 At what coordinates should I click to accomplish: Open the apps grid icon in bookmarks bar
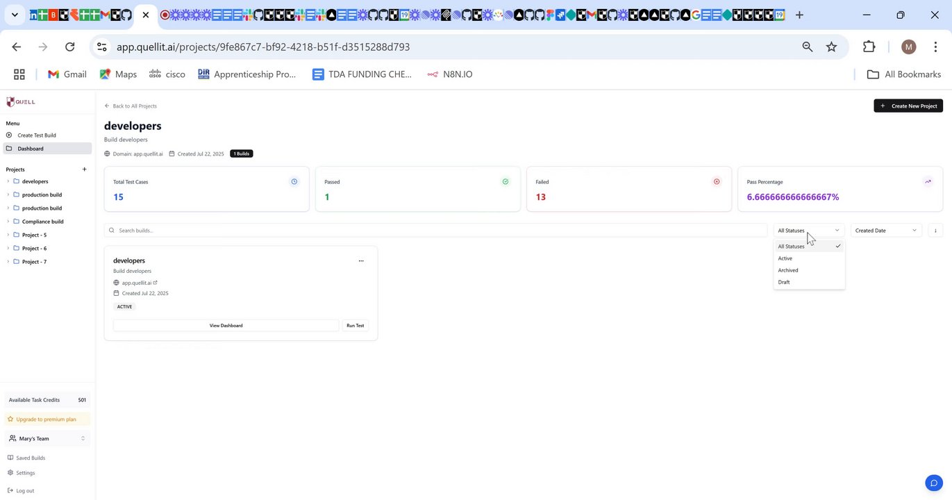[x=19, y=74]
